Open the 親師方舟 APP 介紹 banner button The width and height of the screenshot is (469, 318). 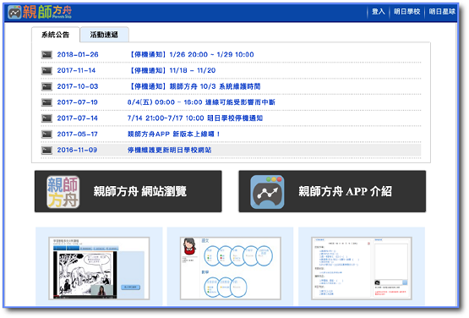coord(332,192)
